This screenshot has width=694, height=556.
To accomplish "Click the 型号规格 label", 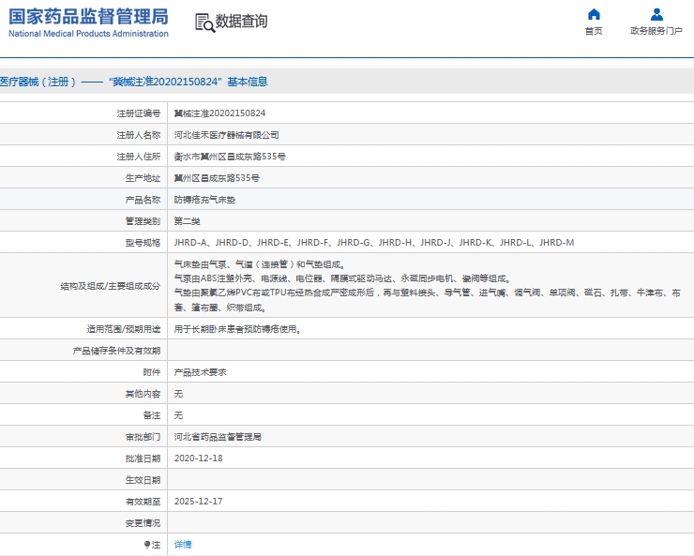I will tap(143, 243).
